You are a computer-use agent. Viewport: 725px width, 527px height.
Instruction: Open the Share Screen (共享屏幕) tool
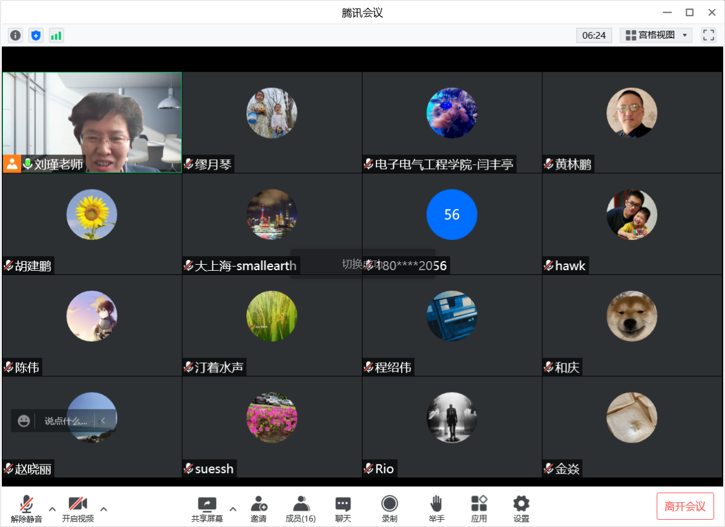[x=207, y=509]
